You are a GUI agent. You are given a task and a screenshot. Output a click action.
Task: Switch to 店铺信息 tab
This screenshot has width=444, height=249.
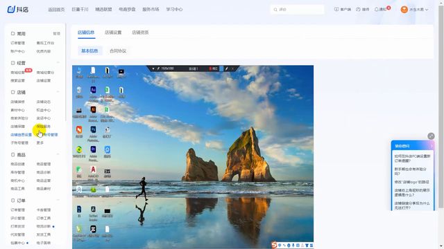86,33
